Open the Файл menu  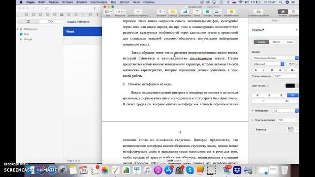coord(42,2)
